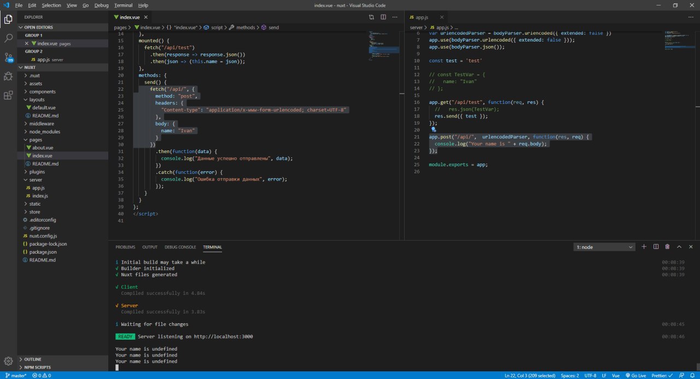Screen dimensions: 700x379
Task: Expand the assets folder
Action: tap(63, 84)
